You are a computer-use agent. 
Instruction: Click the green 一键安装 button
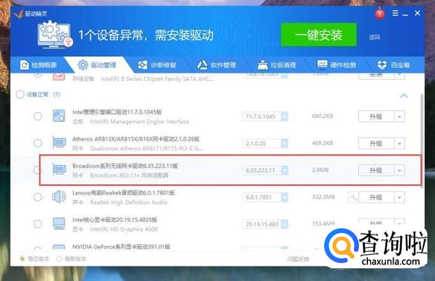click(318, 35)
